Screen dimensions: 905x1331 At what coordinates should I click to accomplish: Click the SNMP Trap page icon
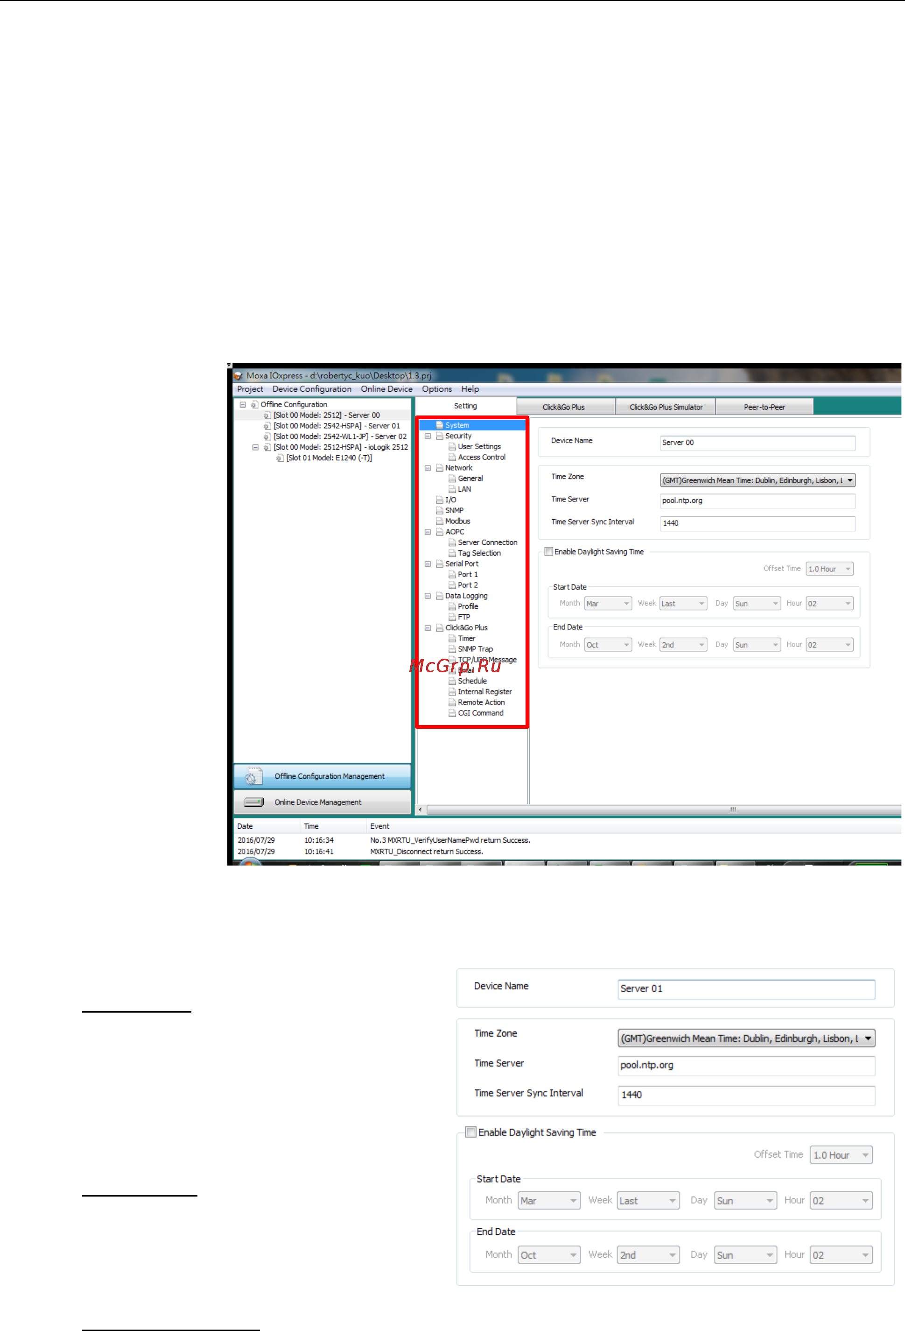pyautogui.click(x=452, y=649)
